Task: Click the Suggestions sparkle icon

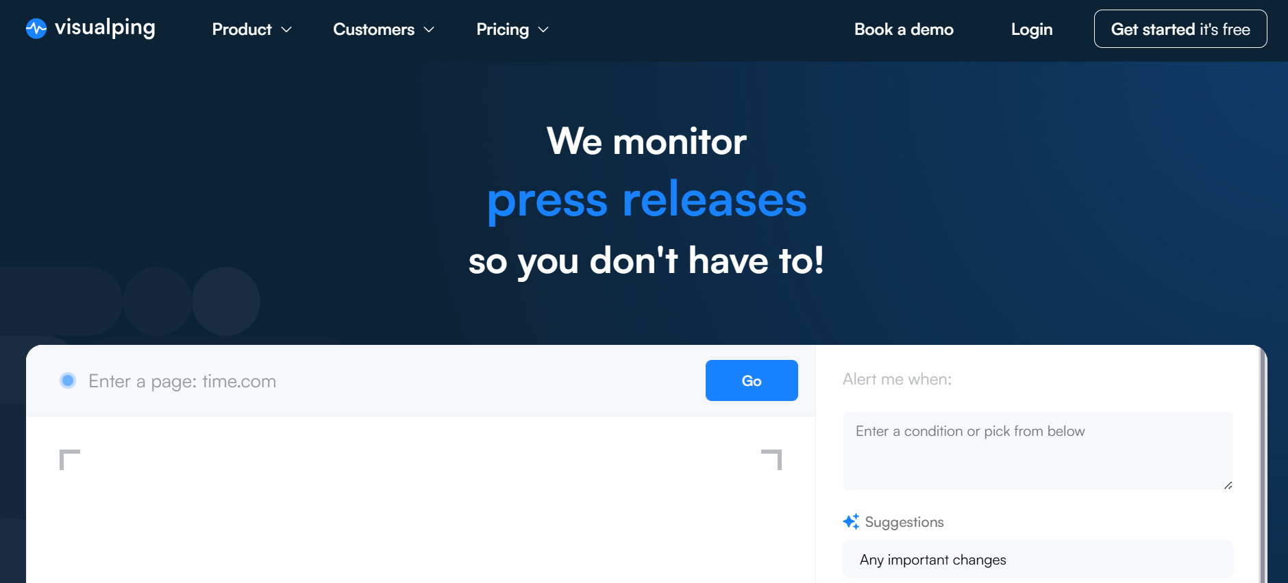Action: click(851, 521)
